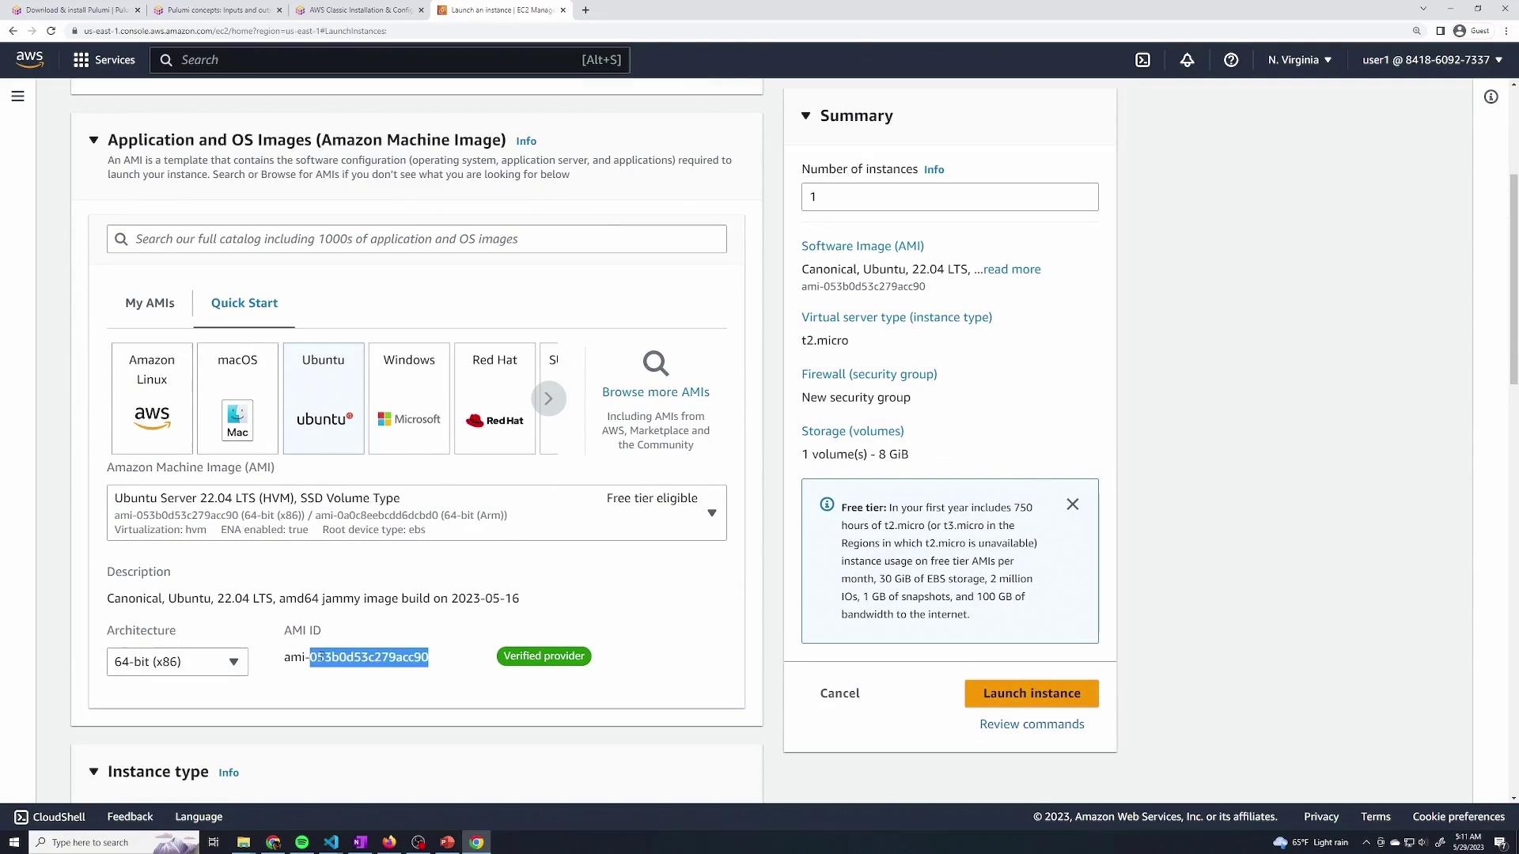Click the Browse more AMIs magnifier
Viewport: 1519px width, 854px height.
tap(655, 365)
